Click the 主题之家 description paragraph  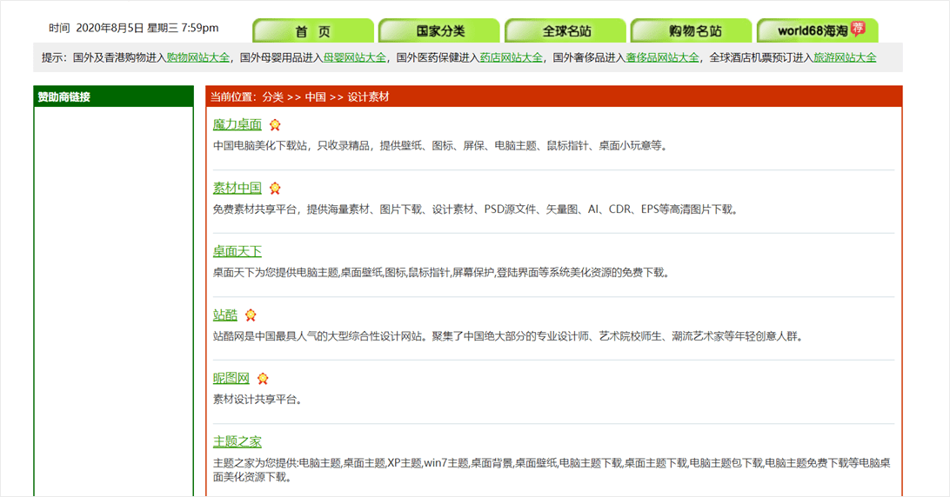click(x=552, y=470)
